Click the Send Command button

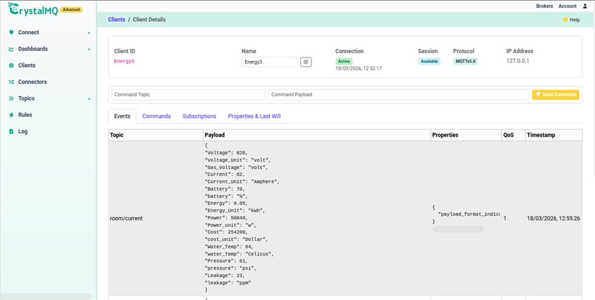click(x=556, y=94)
